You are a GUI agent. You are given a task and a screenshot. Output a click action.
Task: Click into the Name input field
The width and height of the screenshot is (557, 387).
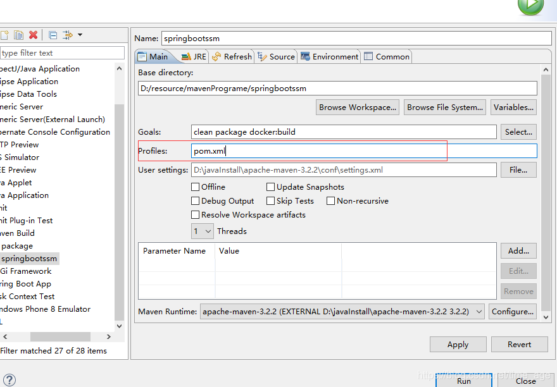pos(356,39)
